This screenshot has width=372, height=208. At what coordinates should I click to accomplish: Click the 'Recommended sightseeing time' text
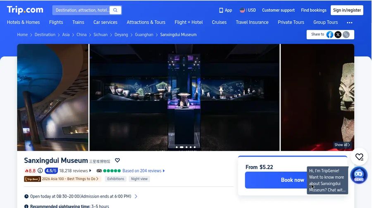click(x=60, y=206)
